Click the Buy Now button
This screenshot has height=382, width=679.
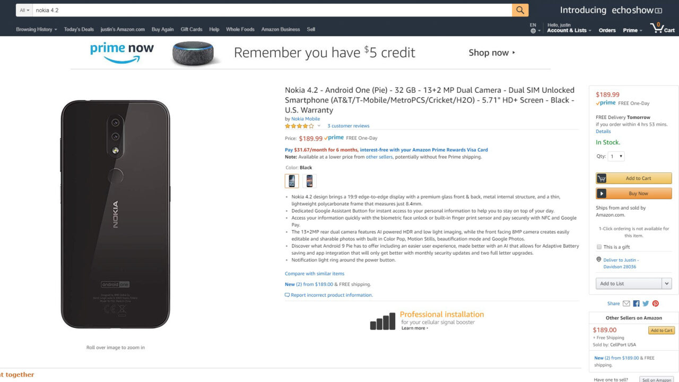633,193
